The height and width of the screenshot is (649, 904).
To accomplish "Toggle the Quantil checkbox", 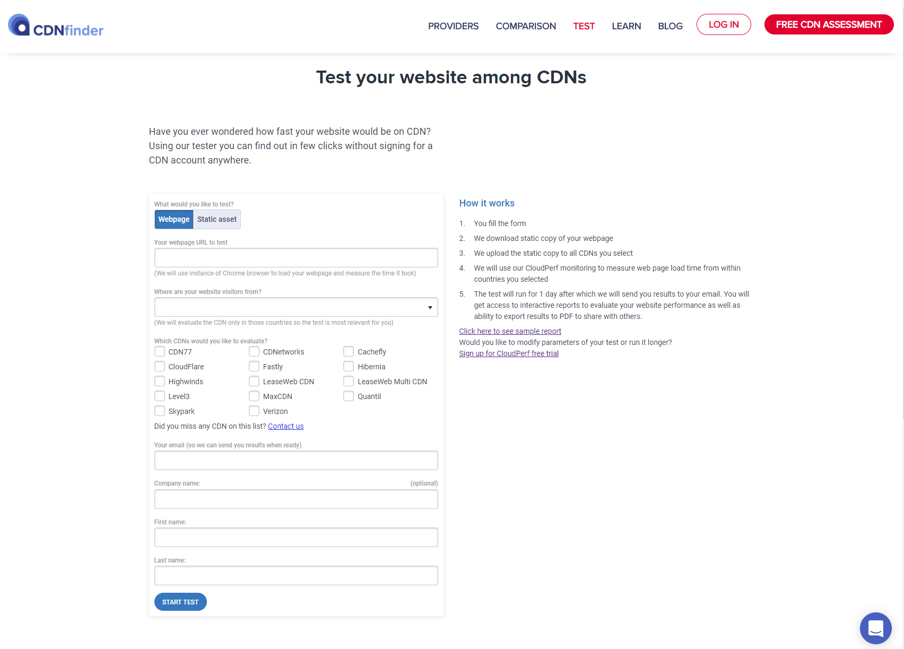I will coord(349,396).
